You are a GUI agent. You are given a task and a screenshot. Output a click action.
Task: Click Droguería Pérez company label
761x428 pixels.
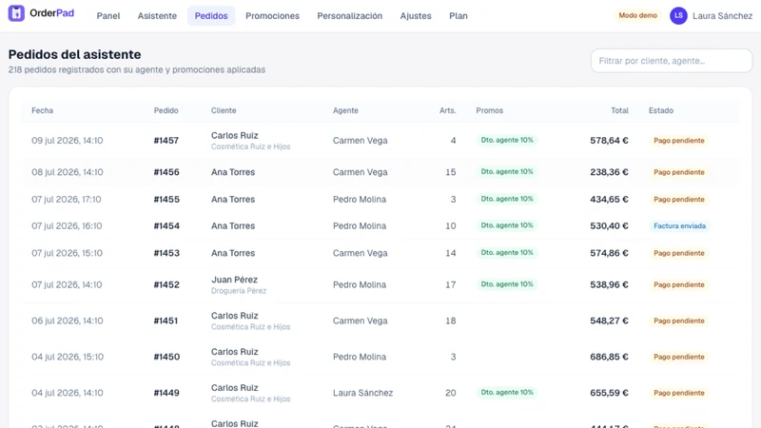239,291
